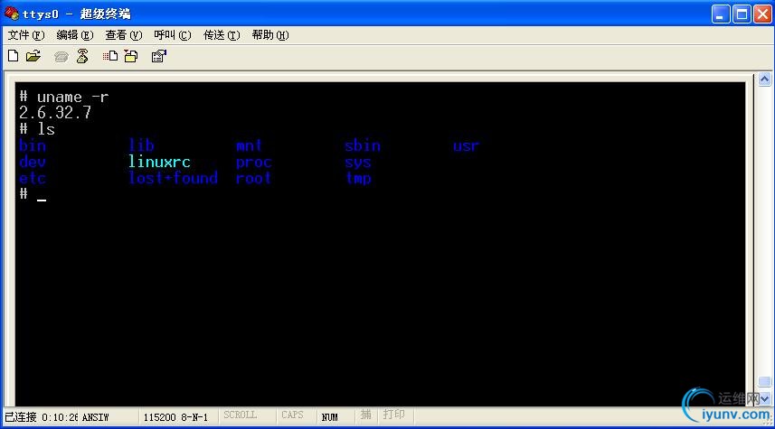Maximize the HyperTerminal window
775x429 pixels.
point(742,14)
